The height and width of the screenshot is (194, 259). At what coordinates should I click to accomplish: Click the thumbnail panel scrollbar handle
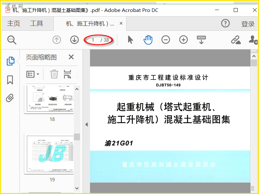point(77,137)
